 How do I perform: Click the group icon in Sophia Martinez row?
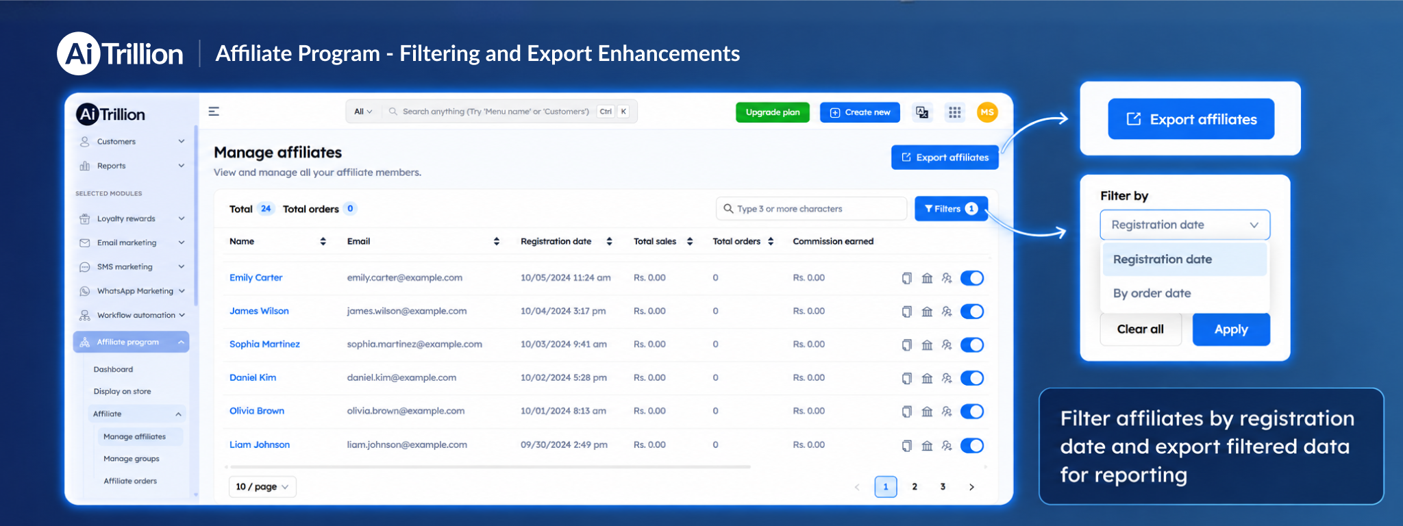pos(947,345)
